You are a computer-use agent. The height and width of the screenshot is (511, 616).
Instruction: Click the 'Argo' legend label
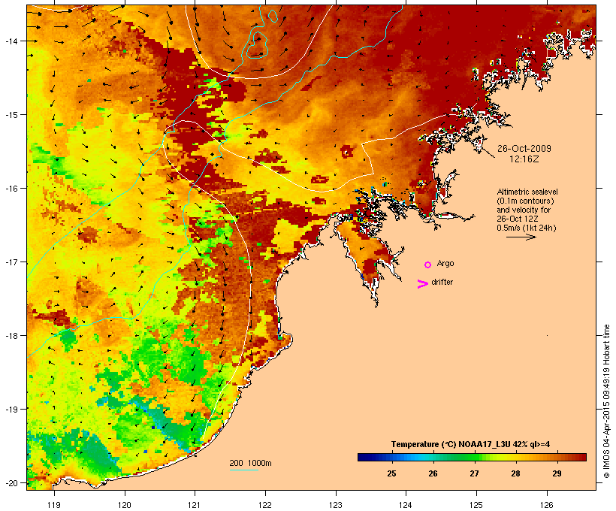445,263
